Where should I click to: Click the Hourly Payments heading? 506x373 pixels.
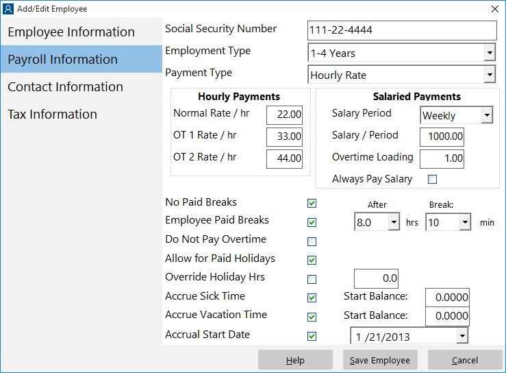tap(239, 96)
